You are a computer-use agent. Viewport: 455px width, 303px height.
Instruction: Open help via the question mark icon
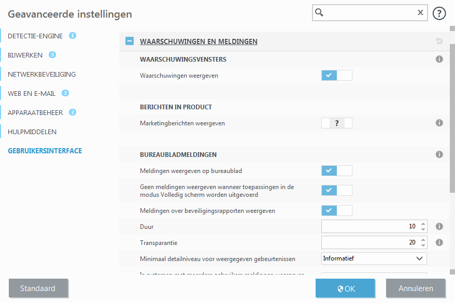point(439,13)
